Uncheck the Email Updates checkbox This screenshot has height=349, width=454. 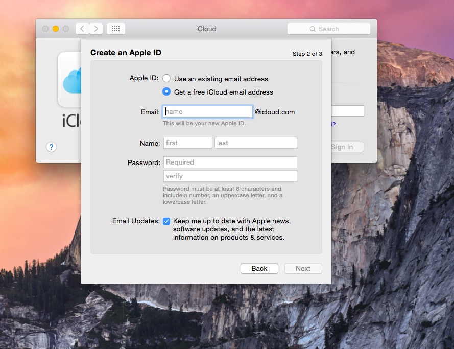pyautogui.click(x=166, y=221)
